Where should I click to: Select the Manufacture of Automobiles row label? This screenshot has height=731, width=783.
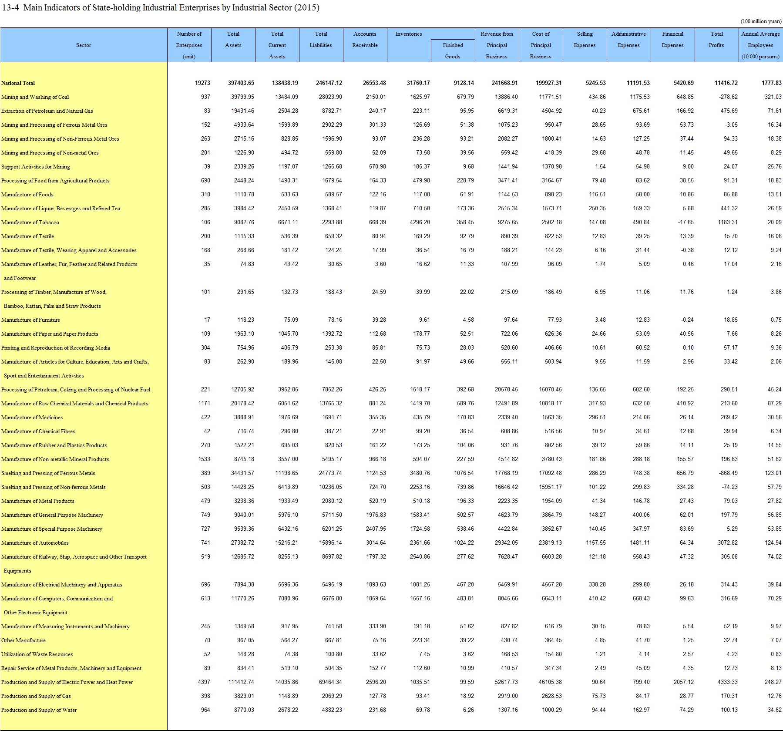coord(35,543)
